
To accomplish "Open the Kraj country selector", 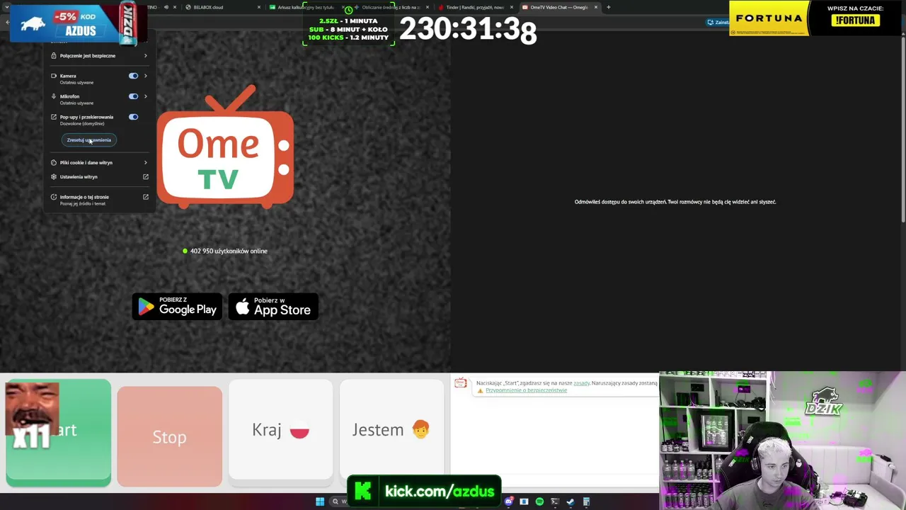I will (281, 430).
